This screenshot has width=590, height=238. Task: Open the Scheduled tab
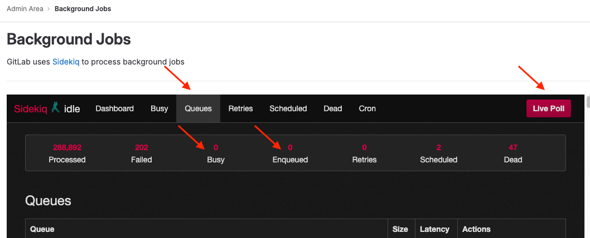coord(288,108)
